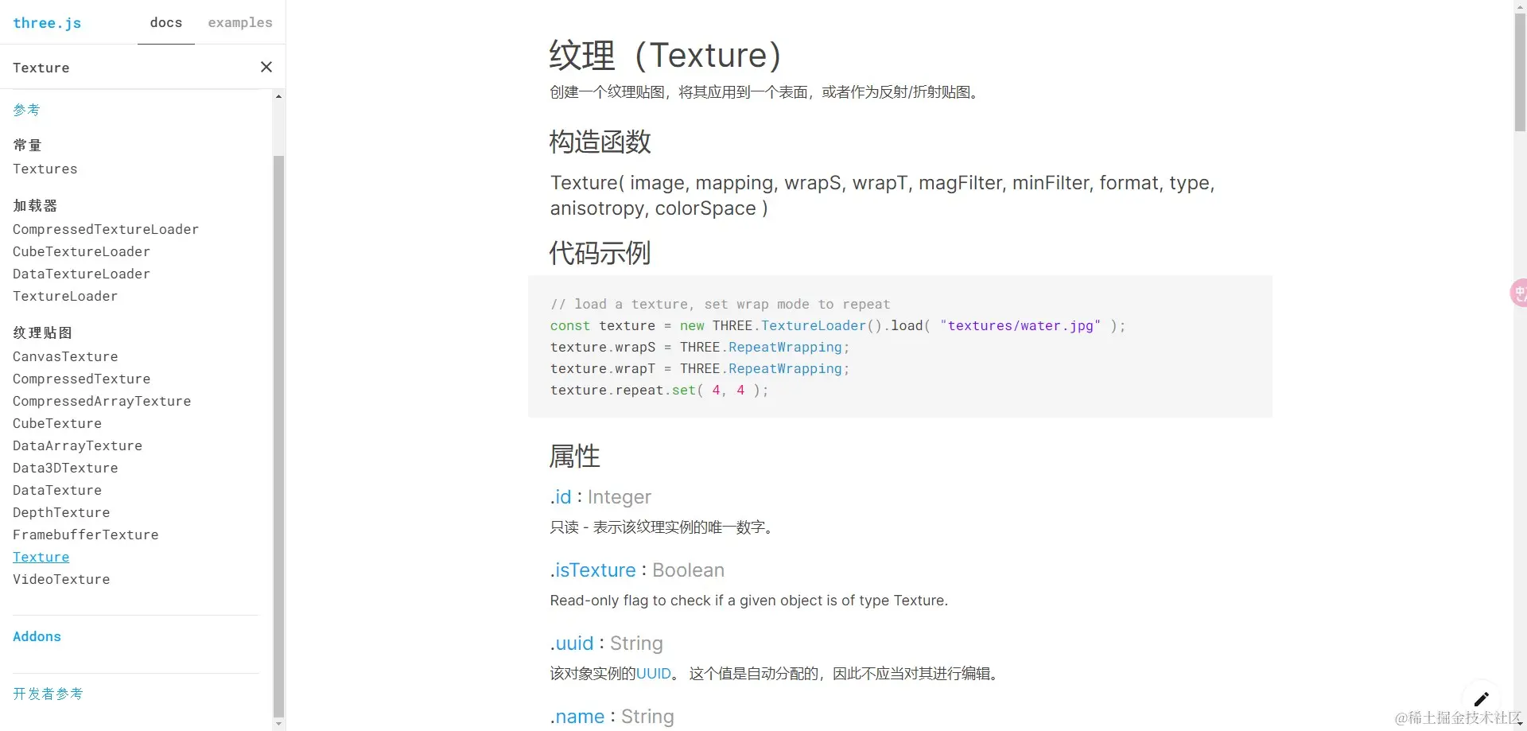This screenshot has height=731, width=1527.
Task: Click the 开发者参考 sidebar link
Action: (48, 694)
